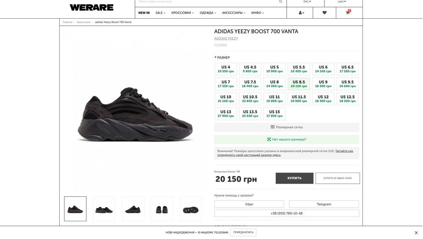Select the second thumbnail showing shoe pair

104,209
